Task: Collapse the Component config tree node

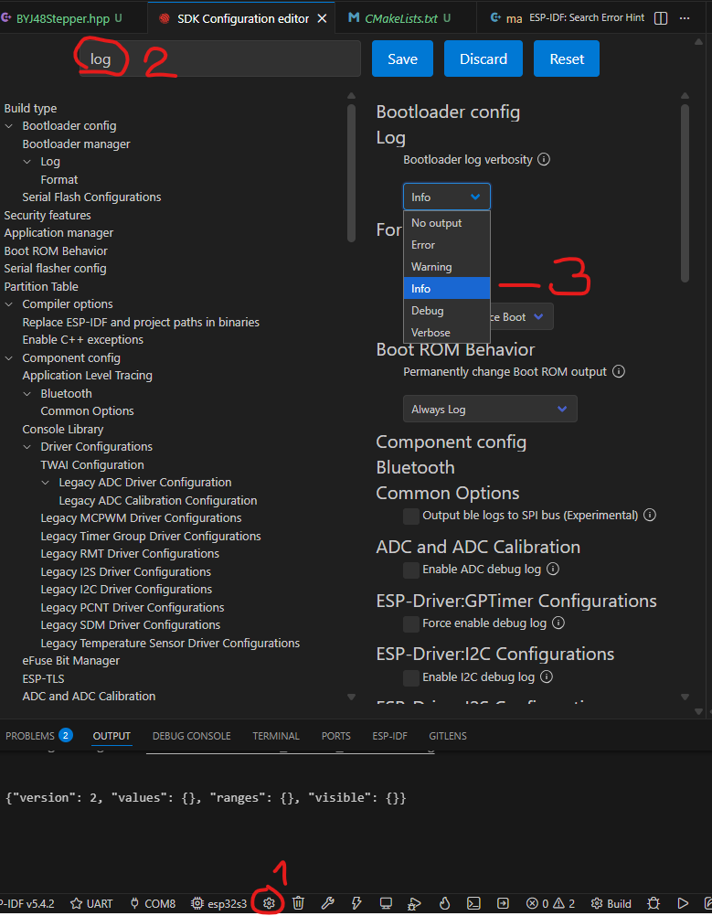Action: (9, 358)
